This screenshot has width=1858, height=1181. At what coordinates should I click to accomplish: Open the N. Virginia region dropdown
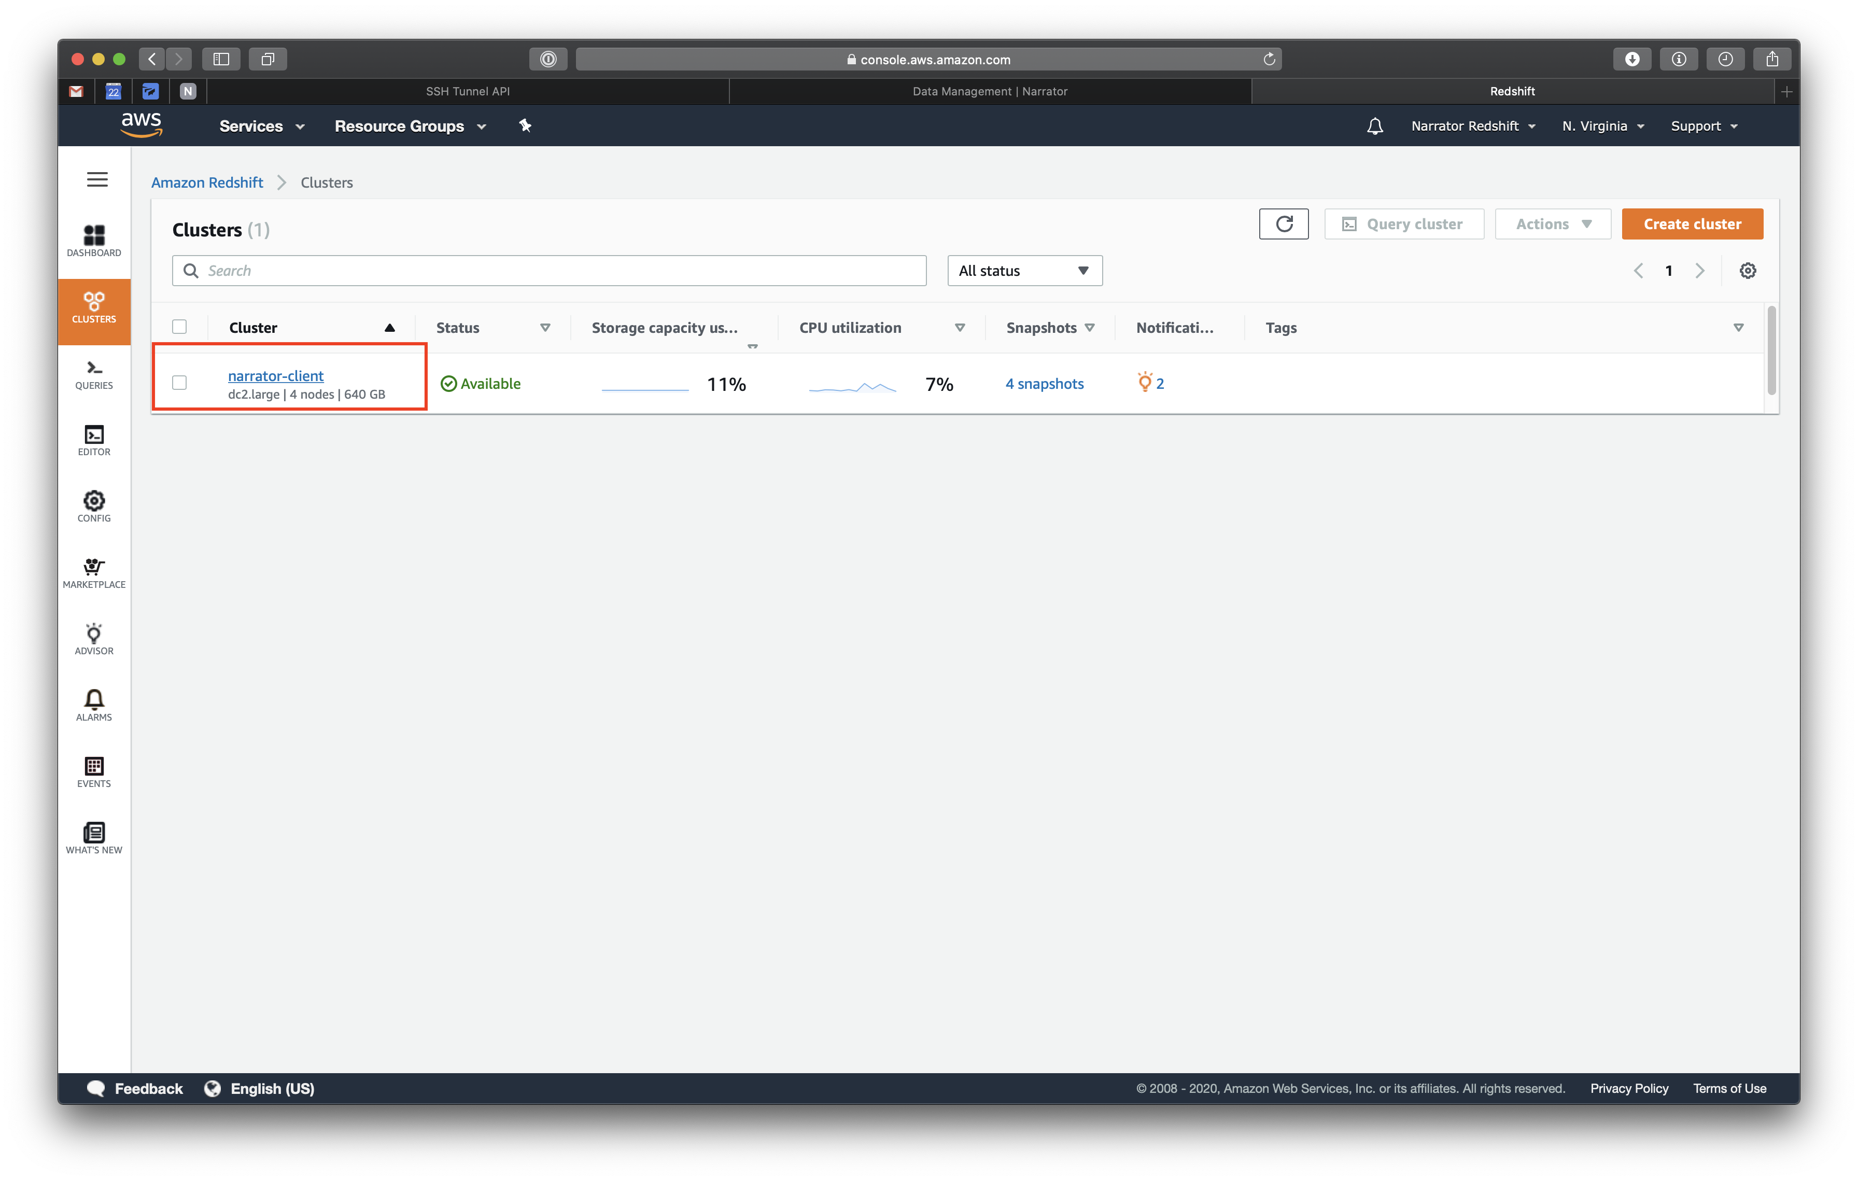(x=1602, y=126)
